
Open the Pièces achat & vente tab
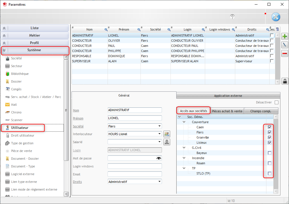pos(227,111)
